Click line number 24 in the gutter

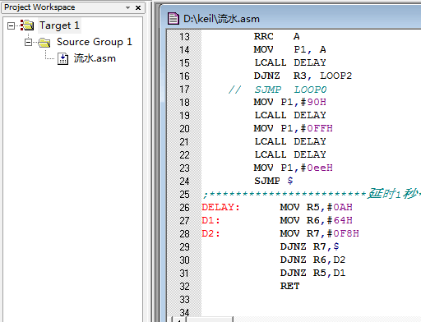[x=184, y=182]
